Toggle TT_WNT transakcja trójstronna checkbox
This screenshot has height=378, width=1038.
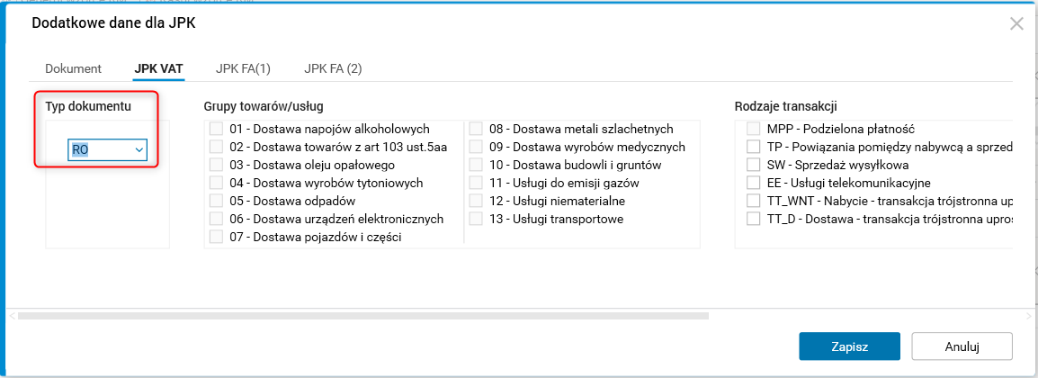pos(754,202)
